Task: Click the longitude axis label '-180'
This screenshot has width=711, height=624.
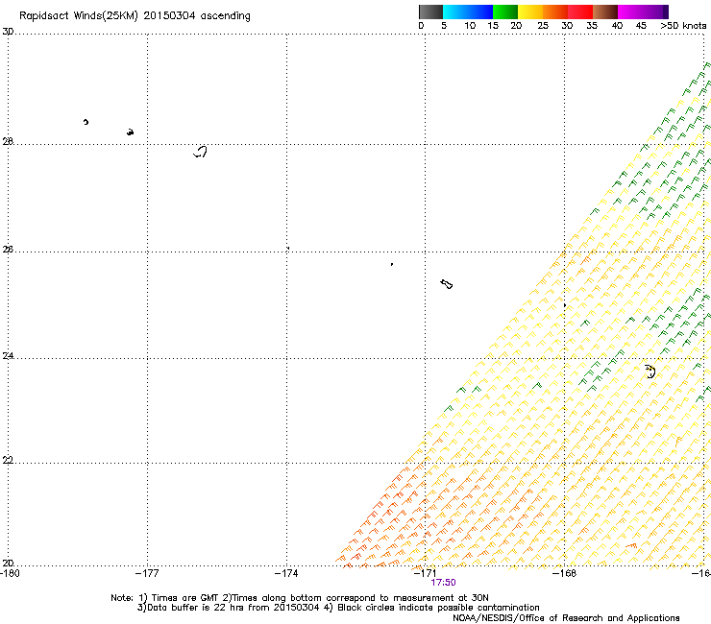Action: 10,573
